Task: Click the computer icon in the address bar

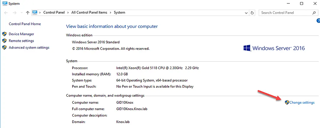Action: click(x=35, y=12)
